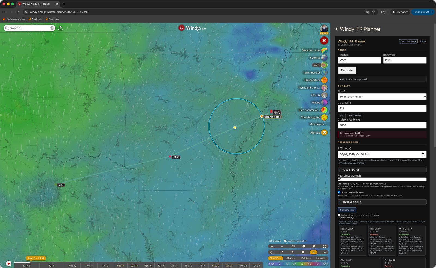Select the Thunderstorms layer icon
The height and width of the screenshot is (268, 436).
point(324,118)
